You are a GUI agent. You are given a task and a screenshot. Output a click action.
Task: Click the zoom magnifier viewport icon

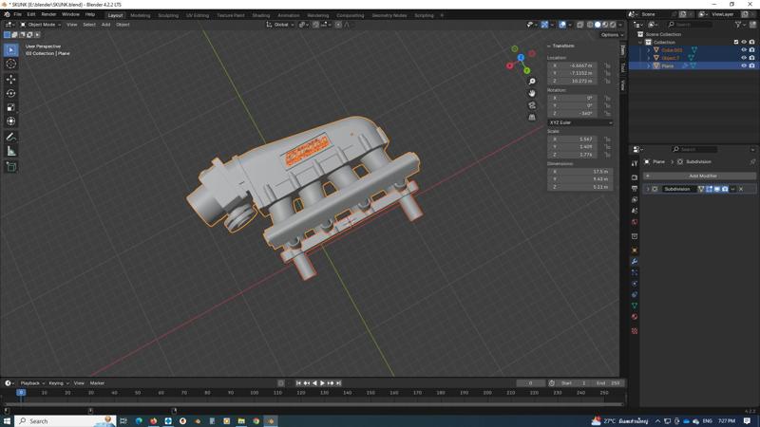532,83
